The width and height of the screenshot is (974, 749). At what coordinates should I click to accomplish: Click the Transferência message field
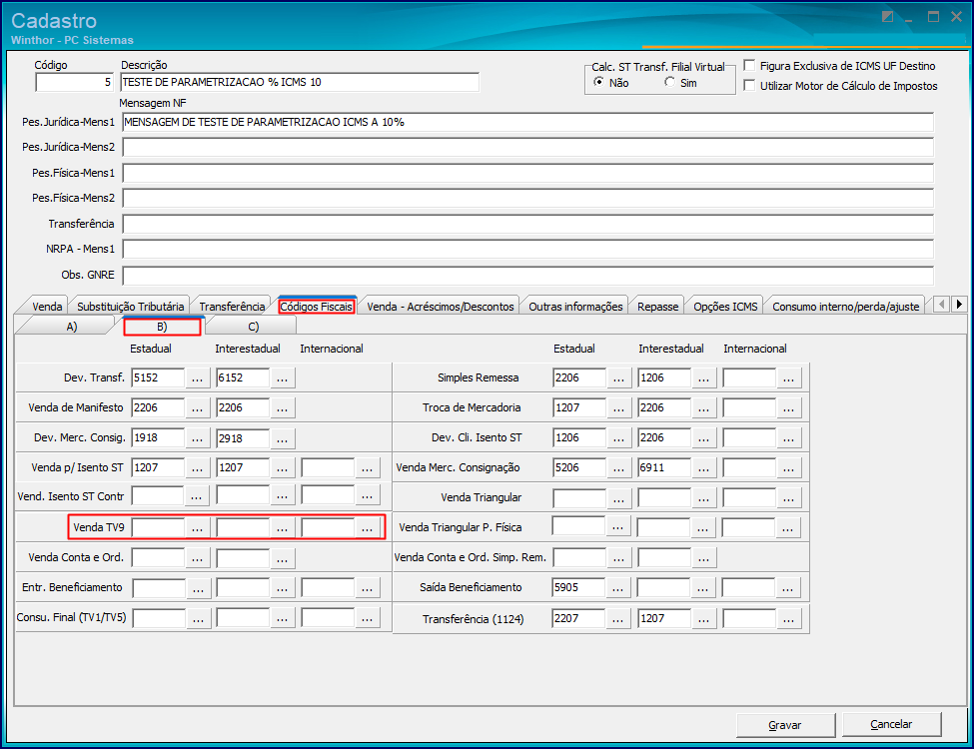coord(528,224)
